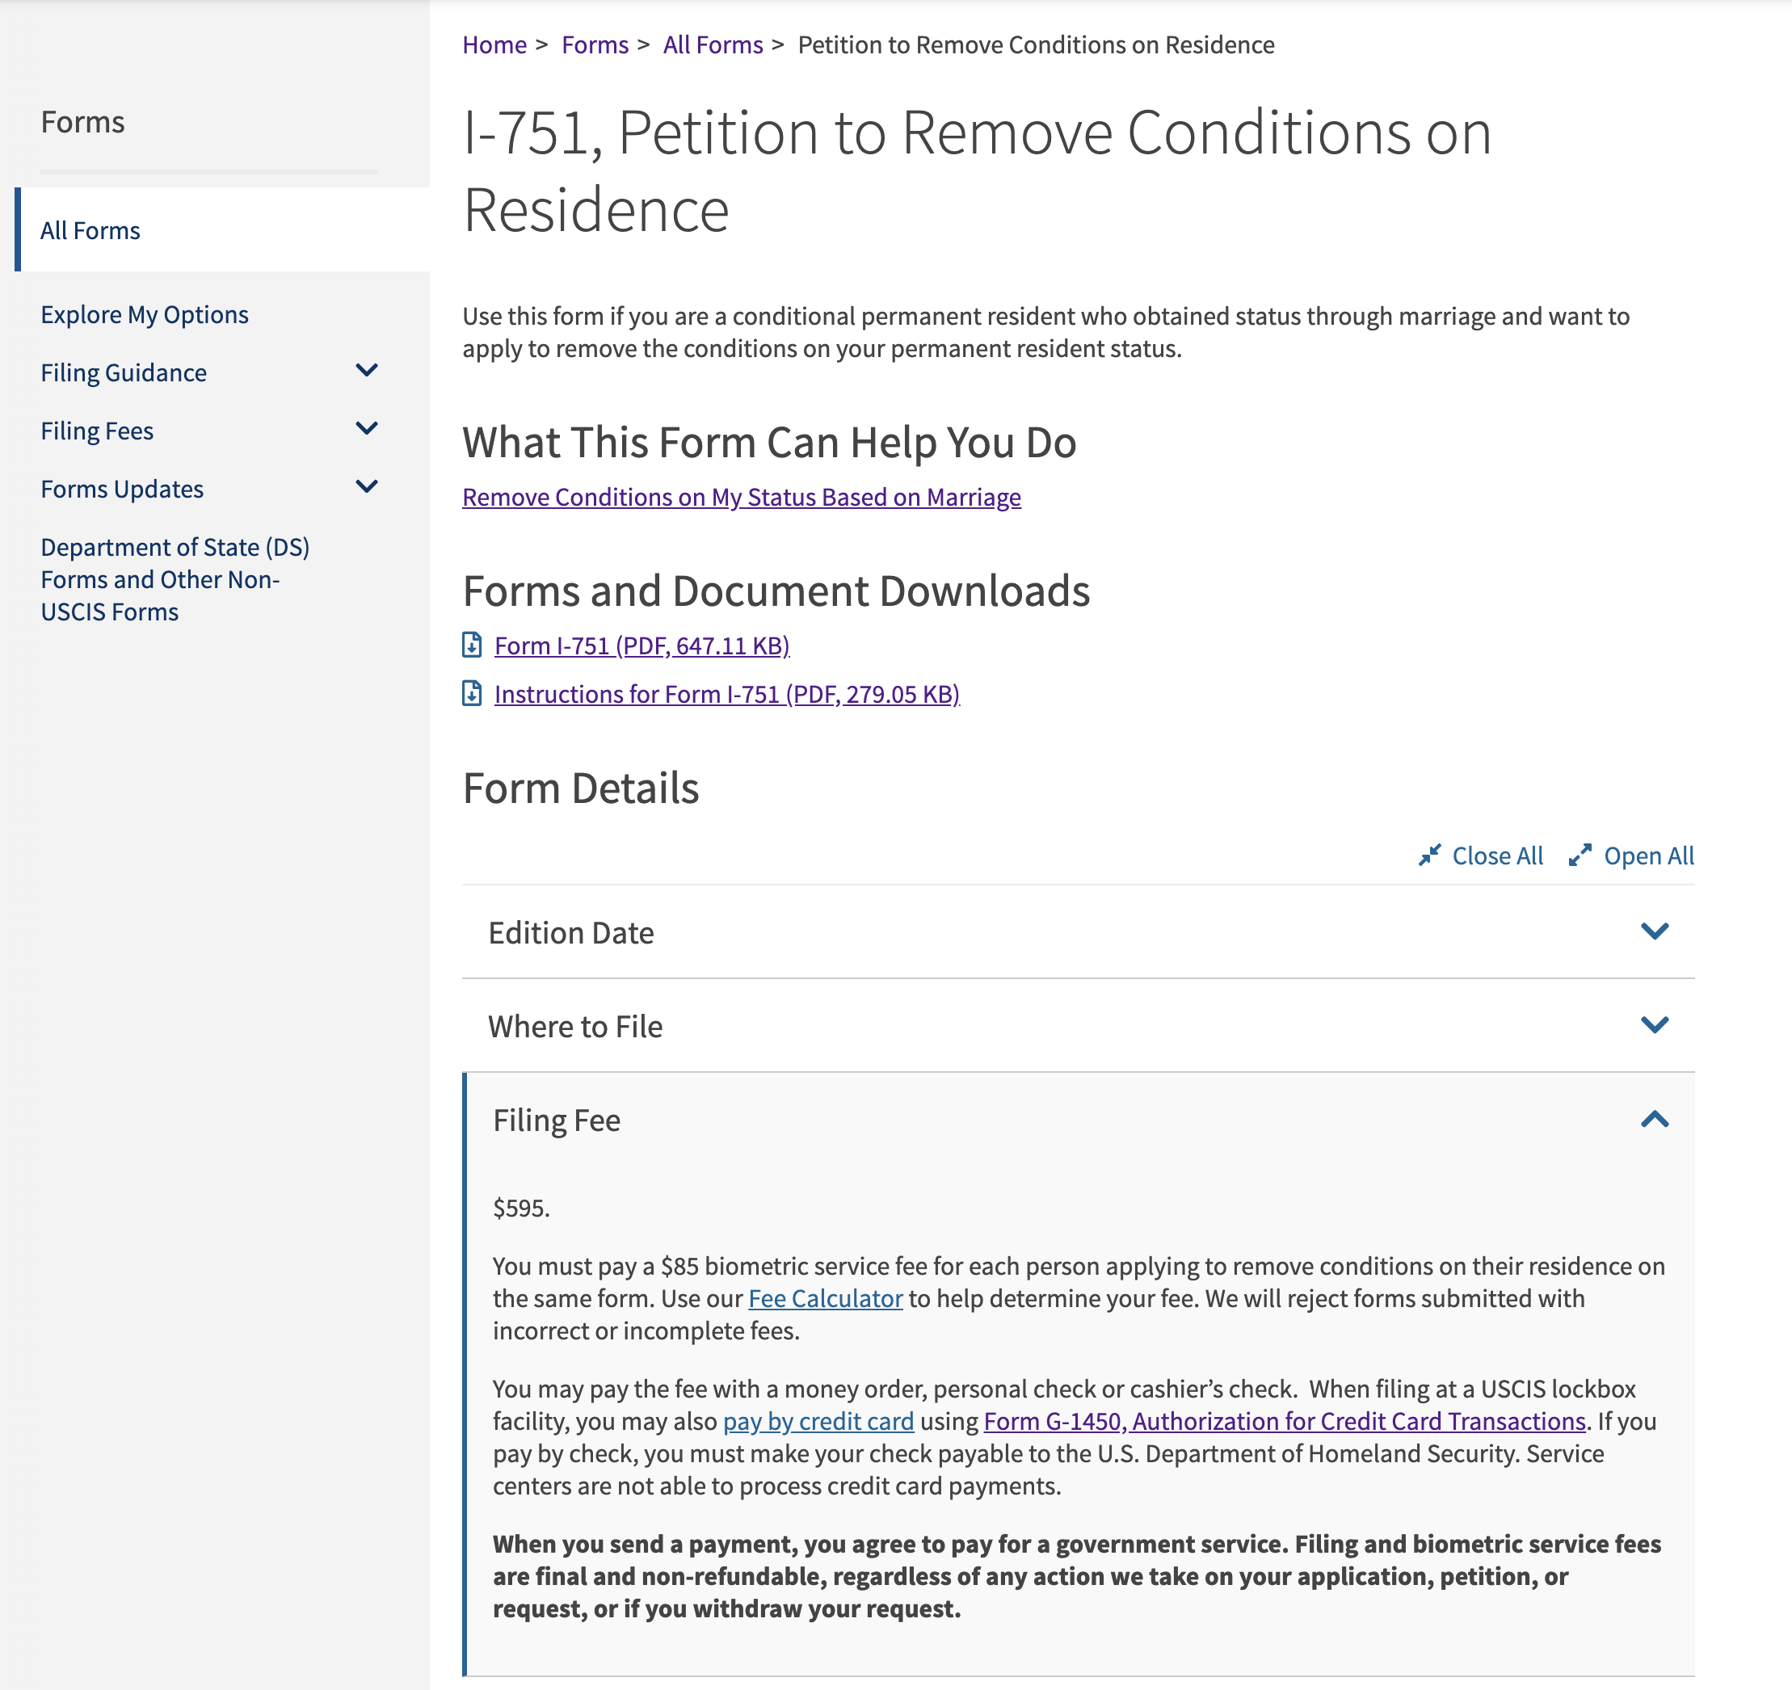Click the Forms breadcrumb link
Image resolution: width=1792 pixels, height=1690 pixels.
[x=595, y=45]
